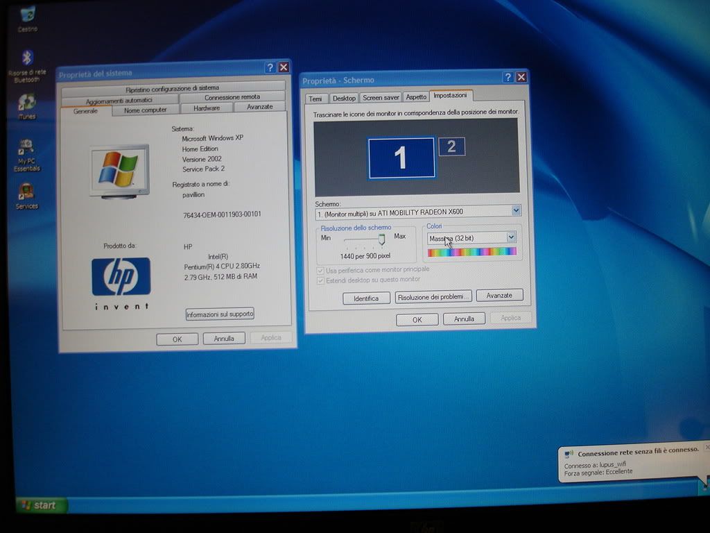This screenshot has height=533, width=710.
Task: Toggle 'Usa periferica come monitor principale' checkbox
Action: pos(320,269)
